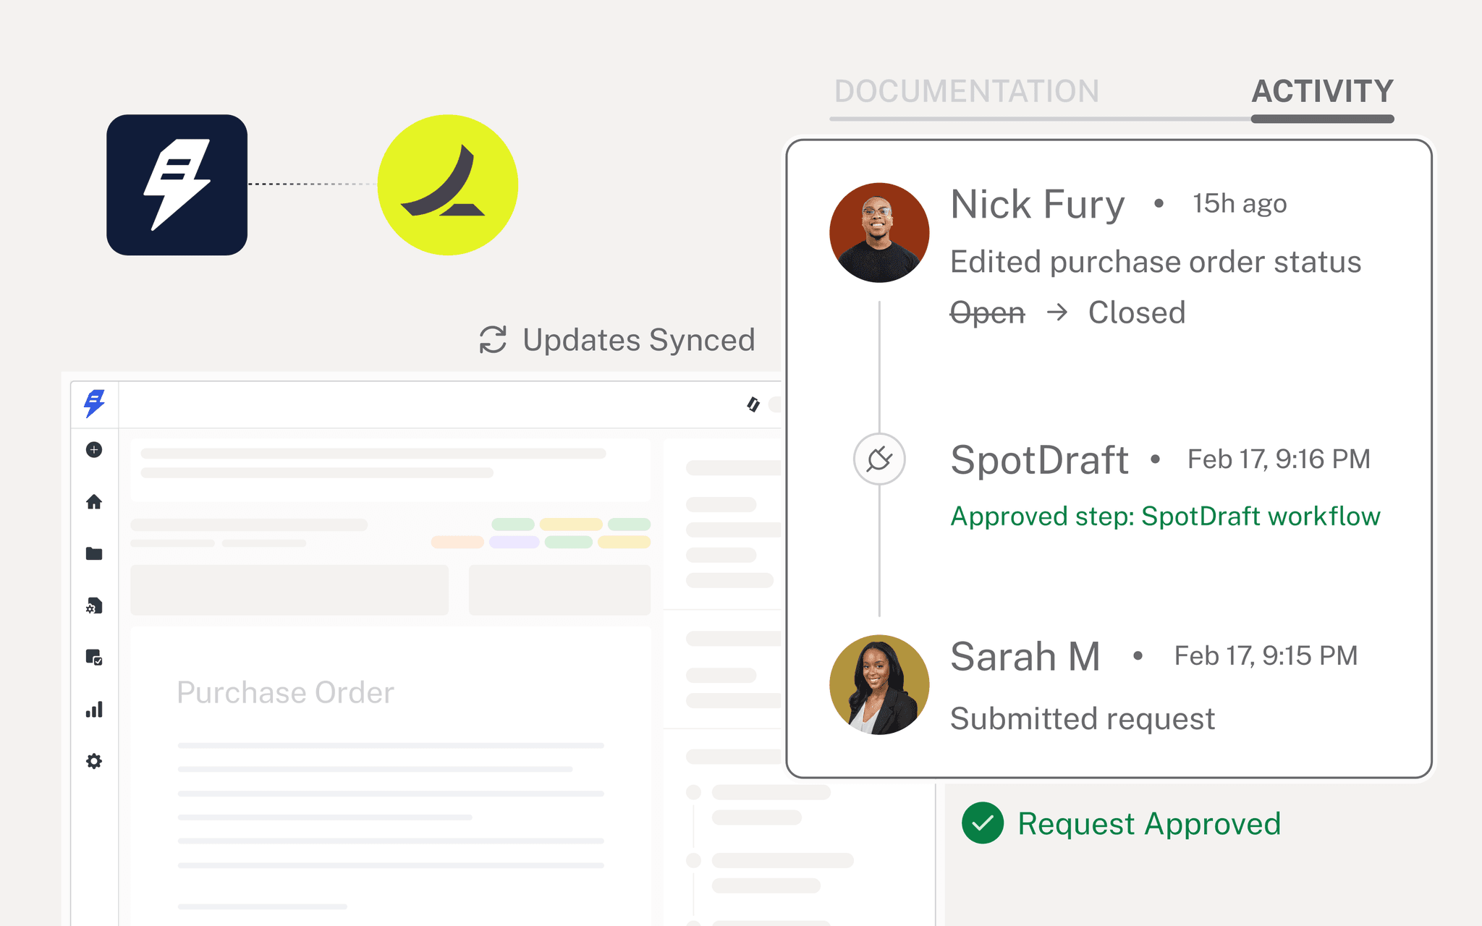1482x926 pixels.
Task: Open the settings gear icon in sidebar
Action: 94,761
